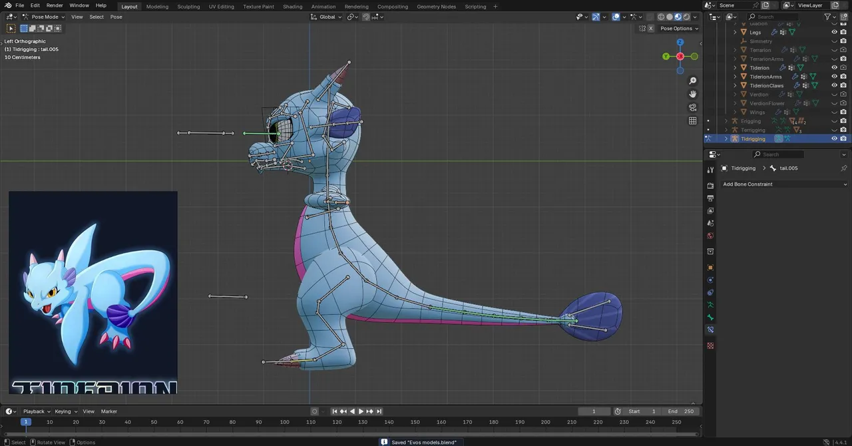This screenshot has width=852, height=446.
Task: Open the Render menu
Action: click(x=55, y=5)
